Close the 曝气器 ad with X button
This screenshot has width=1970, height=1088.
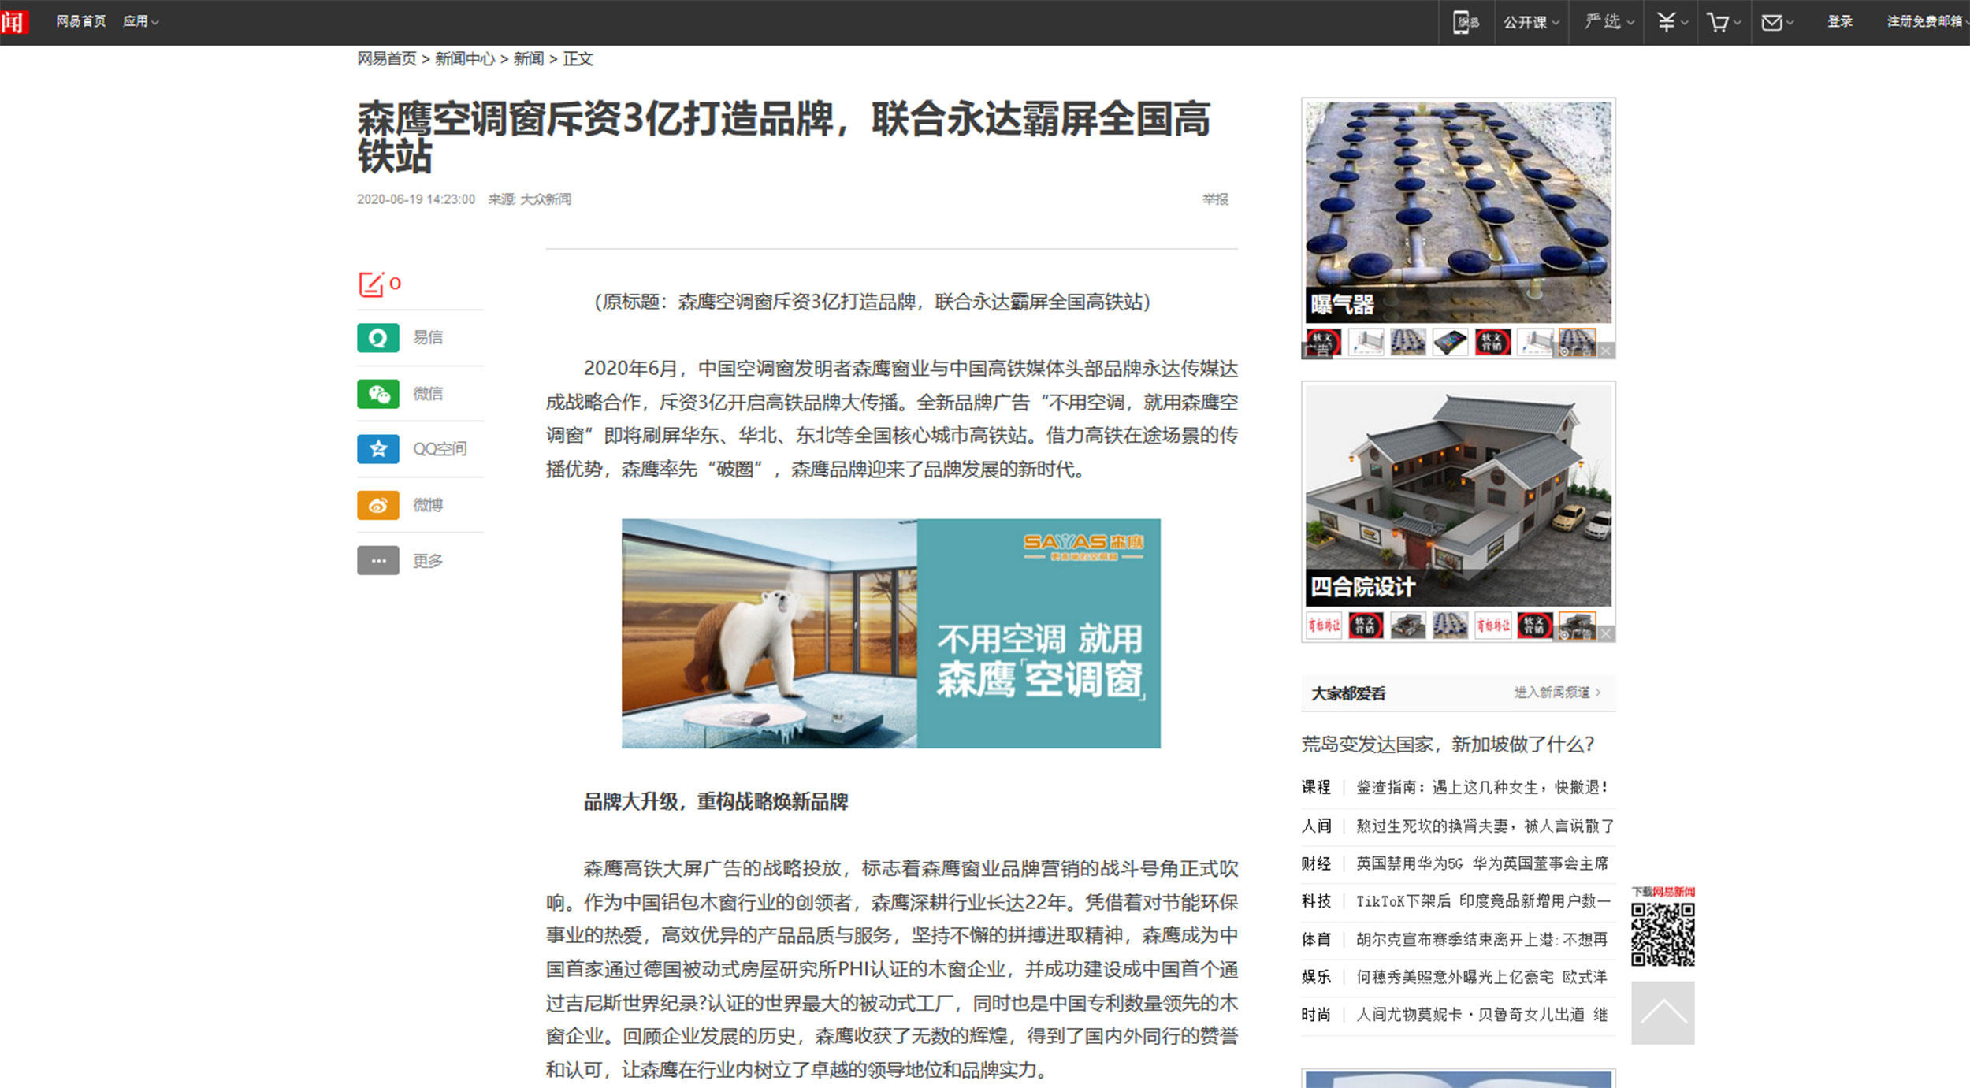1606,351
